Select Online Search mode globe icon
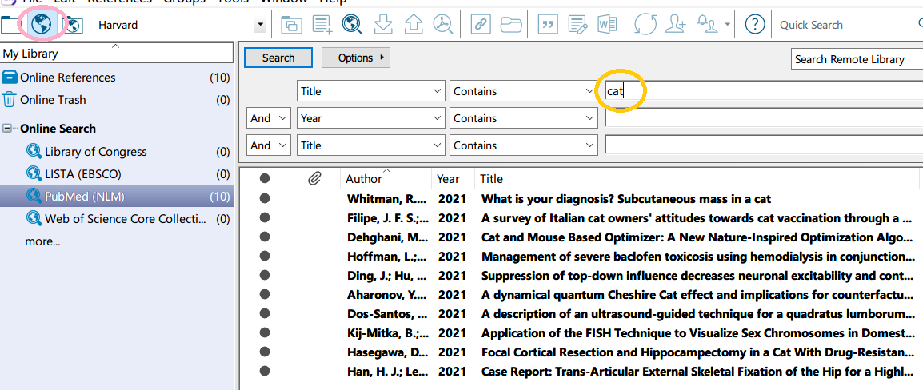Viewport: 923px width, 390px height. click(x=41, y=25)
